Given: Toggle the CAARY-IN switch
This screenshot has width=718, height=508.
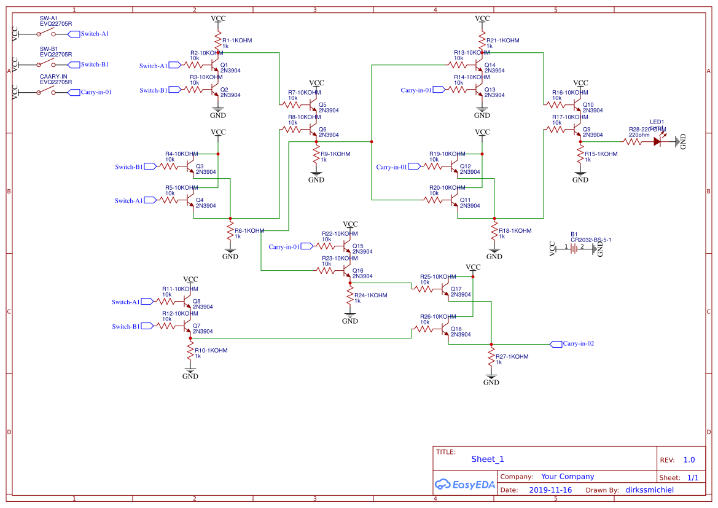Looking at the screenshot, I should click(x=46, y=91).
